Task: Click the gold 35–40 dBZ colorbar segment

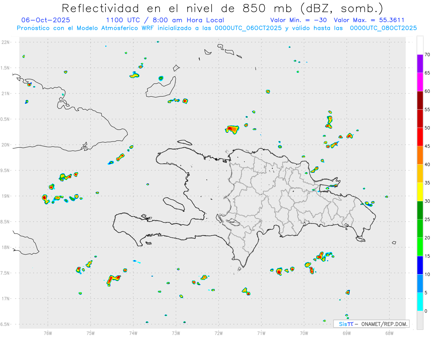Action: (x=420, y=174)
